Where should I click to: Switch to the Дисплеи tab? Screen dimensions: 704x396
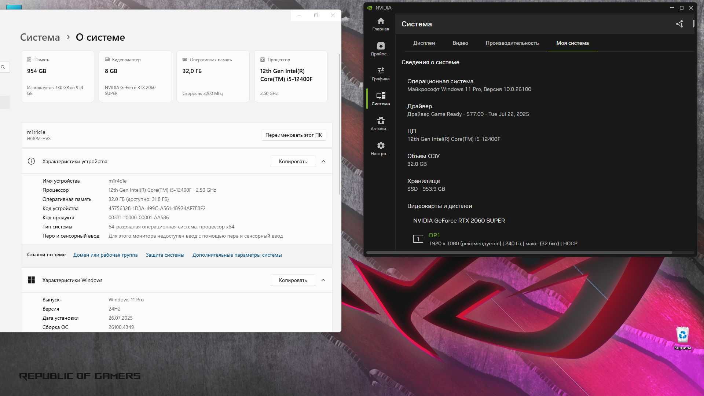tap(424, 43)
